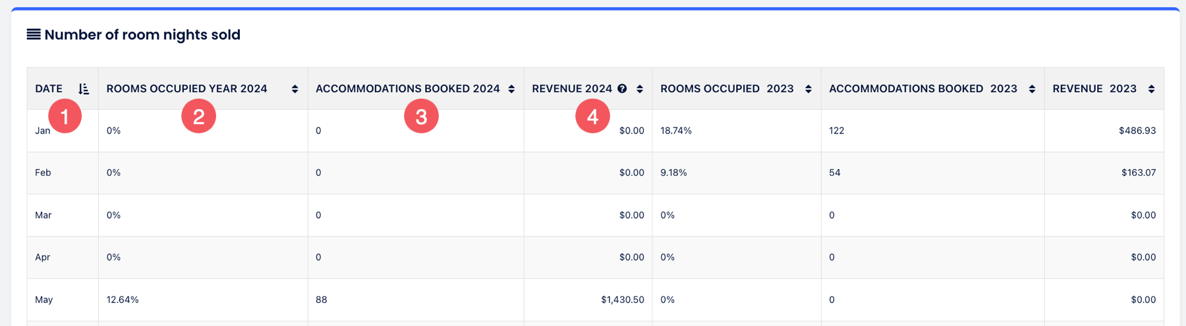Select the DATE column header text
The height and width of the screenshot is (326, 1186).
[x=49, y=89]
